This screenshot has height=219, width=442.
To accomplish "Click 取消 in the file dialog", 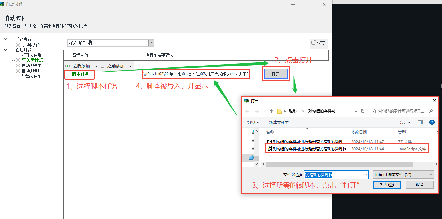I will pos(420,184).
